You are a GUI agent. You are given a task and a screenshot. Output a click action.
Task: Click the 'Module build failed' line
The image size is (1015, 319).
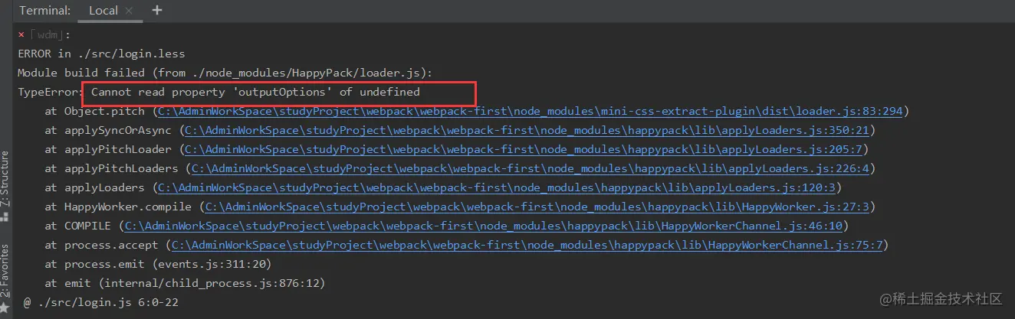point(225,73)
